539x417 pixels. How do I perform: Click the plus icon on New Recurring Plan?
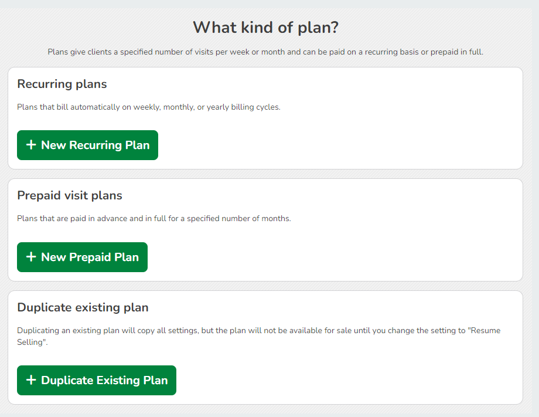pyautogui.click(x=31, y=145)
